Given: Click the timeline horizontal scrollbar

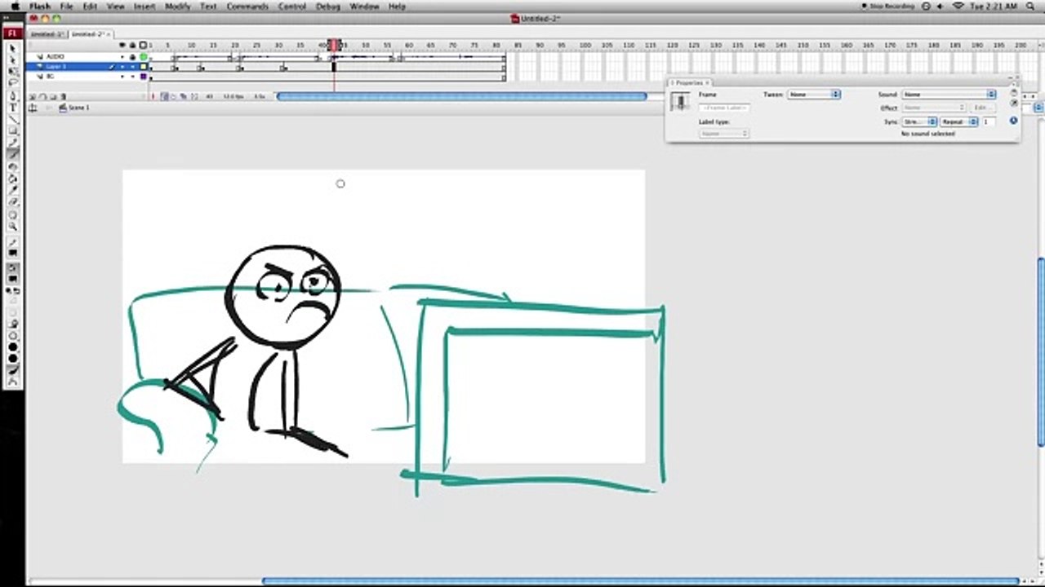Looking at the screenshot, I should (461, 96).
